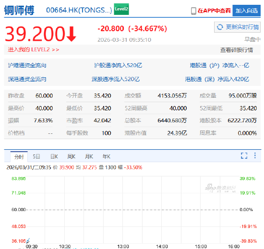The width and height of the screenshot is (264, 249).
Task: Open the chart's three-dot options menu
Action: tap(255, 155)
